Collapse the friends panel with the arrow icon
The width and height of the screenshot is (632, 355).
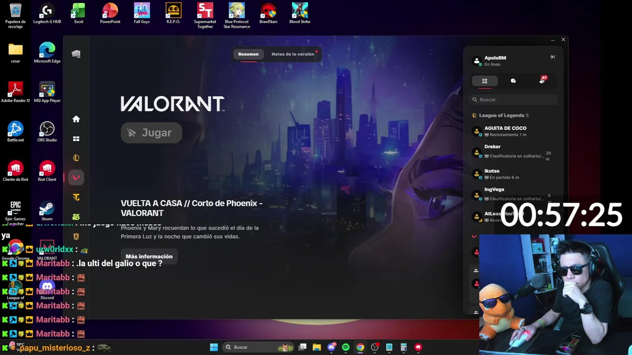point(553,57)
